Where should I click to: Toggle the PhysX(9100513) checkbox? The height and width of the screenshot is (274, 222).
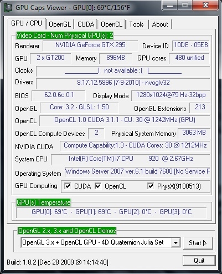pos(151,186)
